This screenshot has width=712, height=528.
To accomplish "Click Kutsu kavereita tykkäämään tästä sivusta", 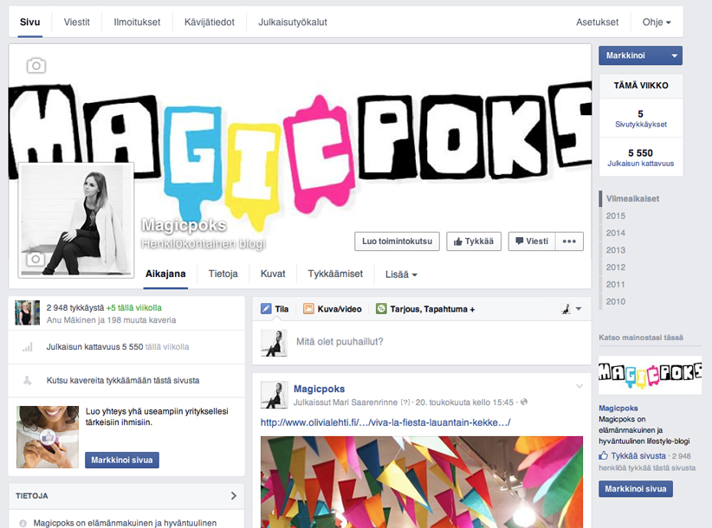I will (x=123, y=380).
